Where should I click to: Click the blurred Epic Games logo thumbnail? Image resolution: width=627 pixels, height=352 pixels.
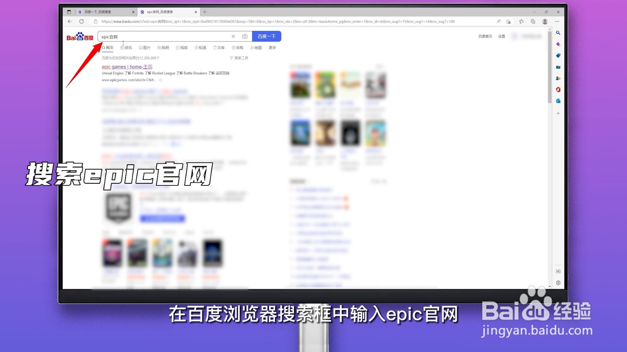[x=119, y=209]
